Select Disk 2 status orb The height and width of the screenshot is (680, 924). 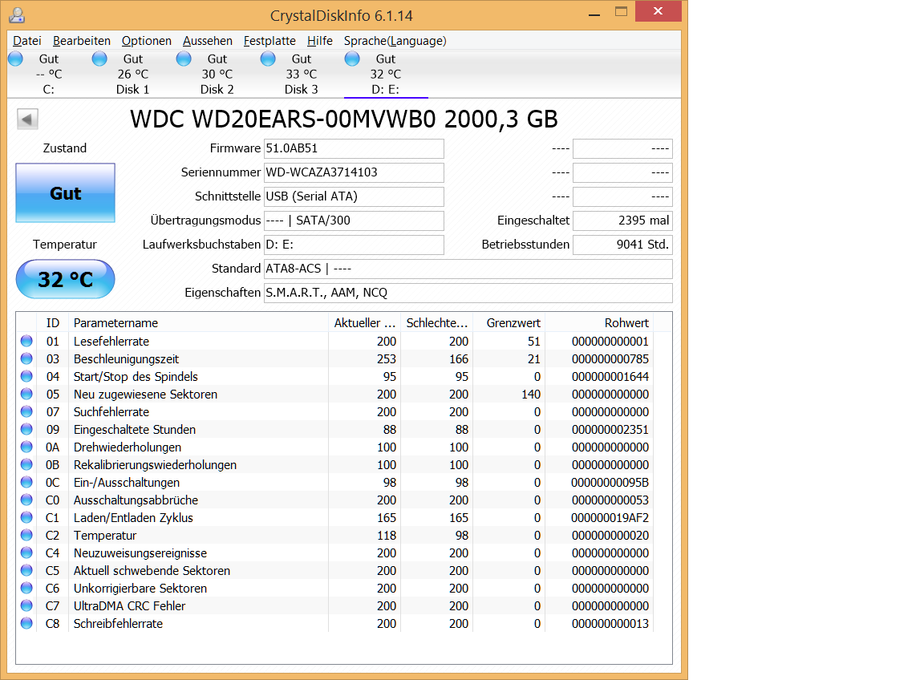click(184, 59)
